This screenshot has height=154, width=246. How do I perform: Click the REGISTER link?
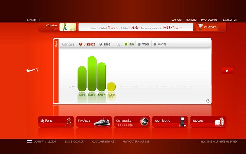click(192, 20)
